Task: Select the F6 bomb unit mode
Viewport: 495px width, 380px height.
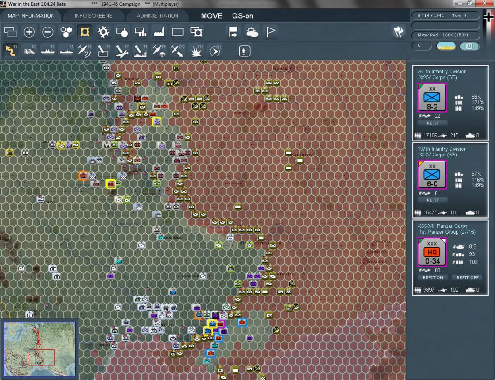Action: pos(103,51)
